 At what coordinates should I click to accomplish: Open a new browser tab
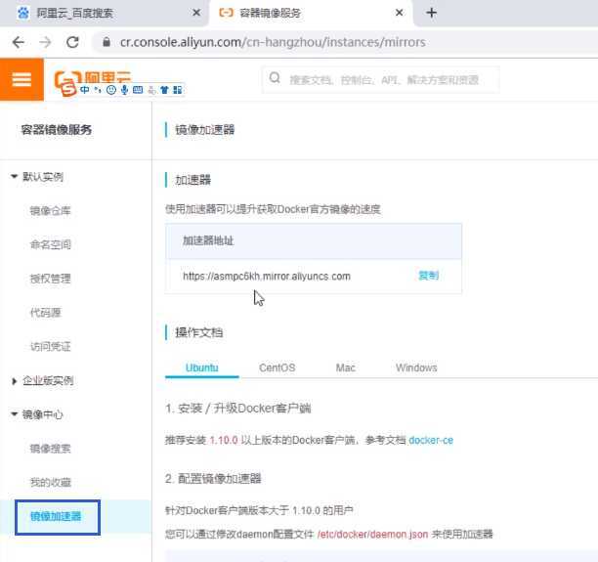431,13
